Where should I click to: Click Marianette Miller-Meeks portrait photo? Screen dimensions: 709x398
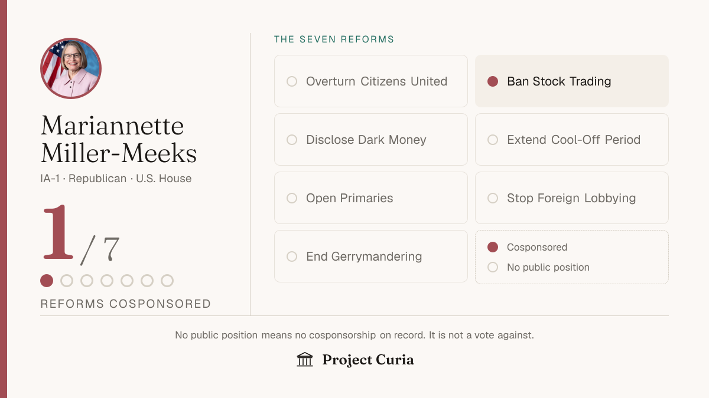[x=71, y=68]
